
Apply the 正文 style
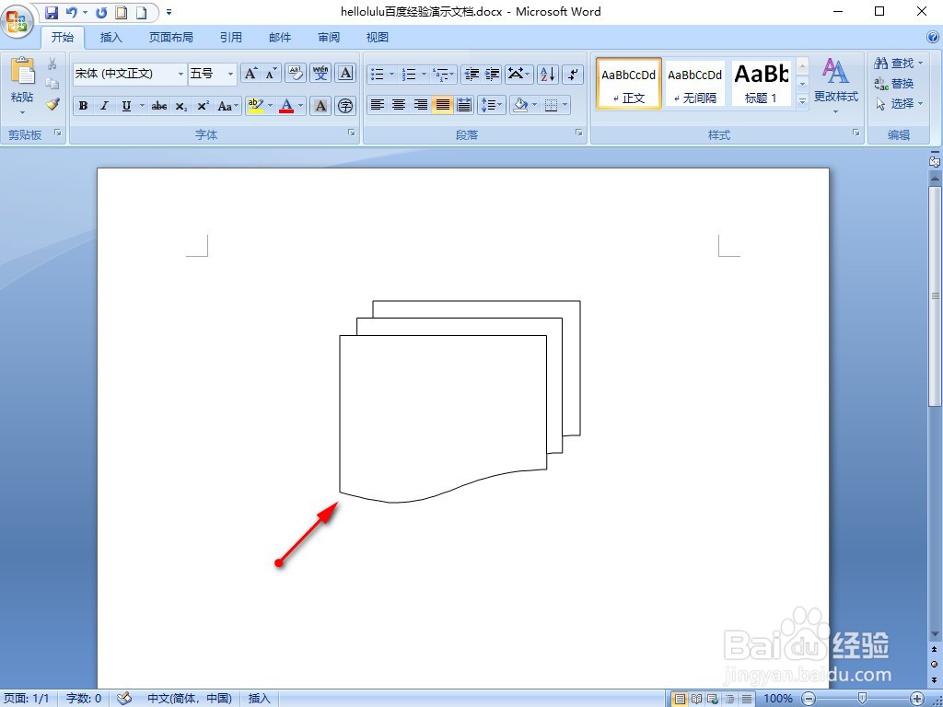click(629, 84)
